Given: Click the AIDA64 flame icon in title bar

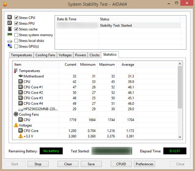Looking at the screenshot, I should [x=5, y=4].
